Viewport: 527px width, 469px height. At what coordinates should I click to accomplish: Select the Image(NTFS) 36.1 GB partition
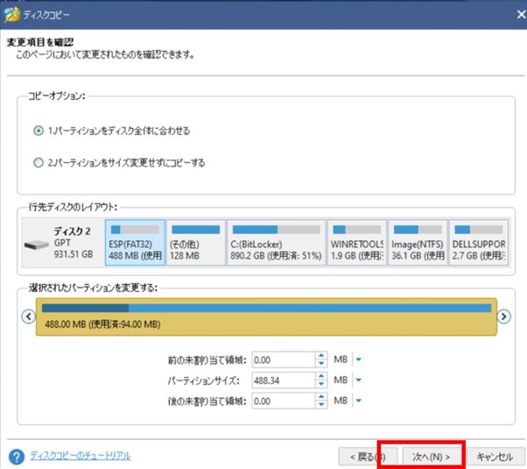tap(418, 243)
